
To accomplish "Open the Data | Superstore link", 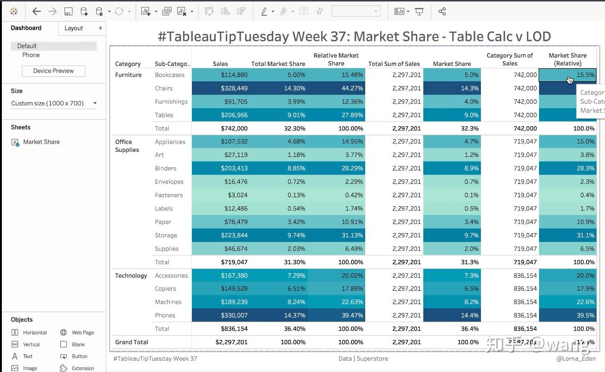I will click(x=363, y=359).
